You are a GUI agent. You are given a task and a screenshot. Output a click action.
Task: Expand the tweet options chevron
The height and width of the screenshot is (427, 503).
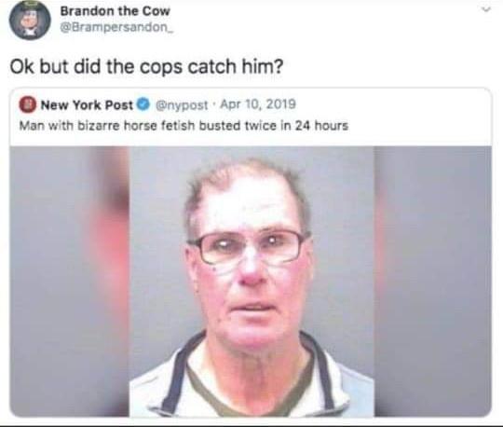tap(486, 10)
